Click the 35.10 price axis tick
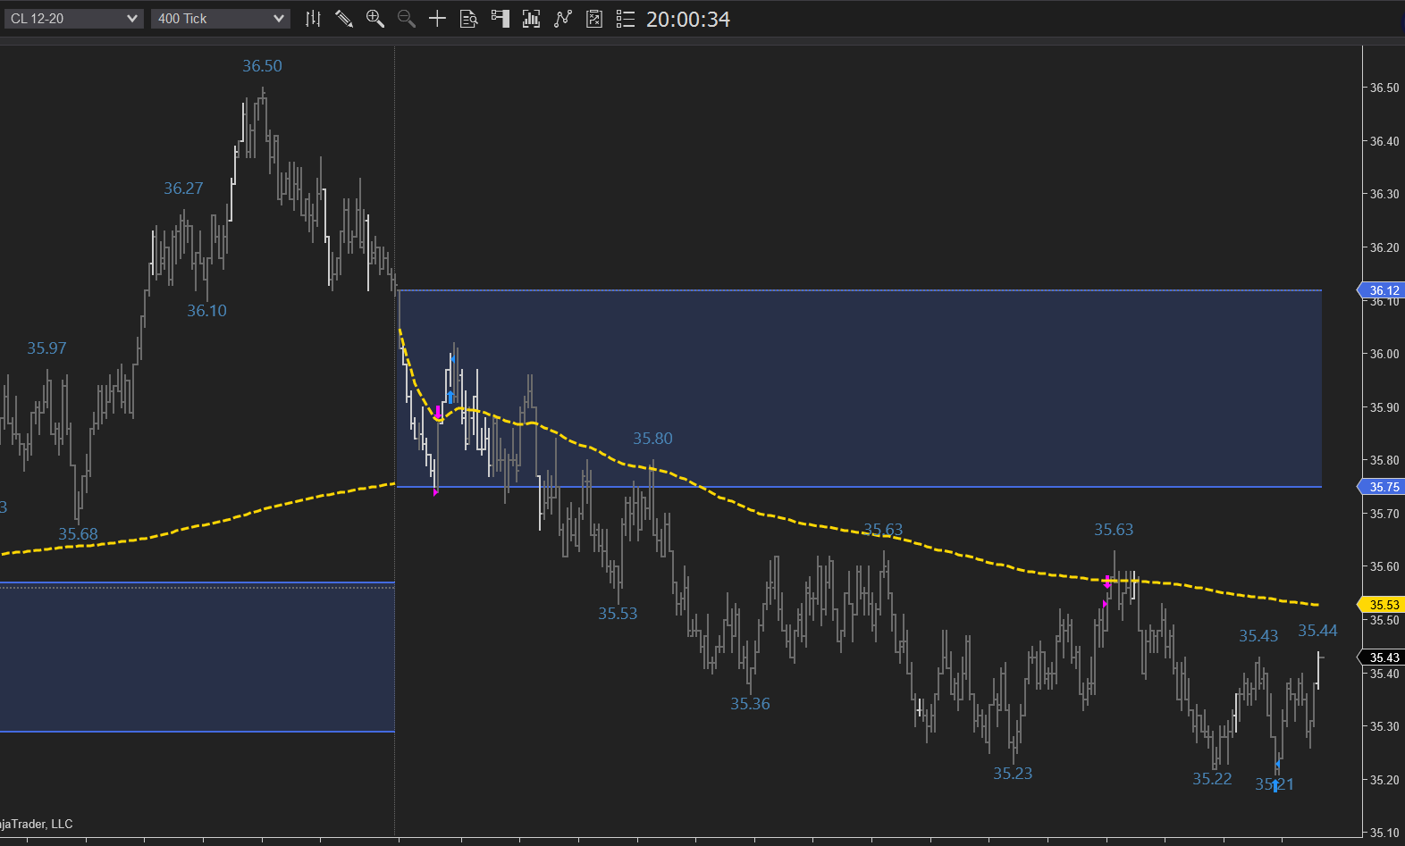This screenshot has width=1405, height=846. [1384, 833]
